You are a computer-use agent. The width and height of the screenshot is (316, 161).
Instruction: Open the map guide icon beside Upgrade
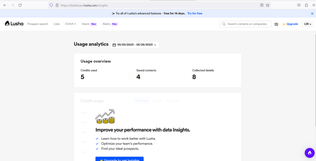(x=276, y=24)
